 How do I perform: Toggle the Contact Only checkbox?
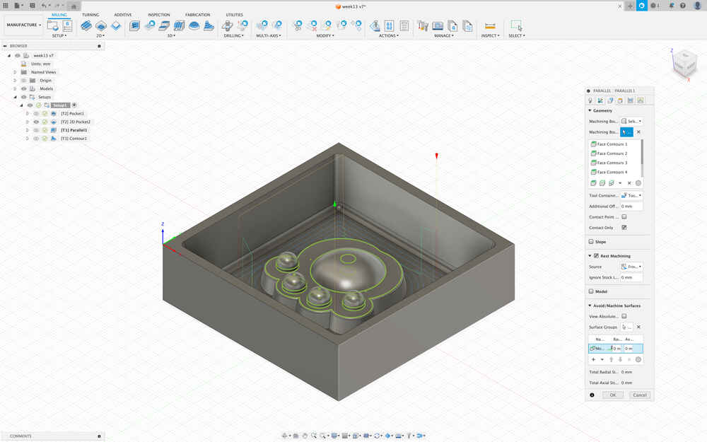click(x=624, y=228)
